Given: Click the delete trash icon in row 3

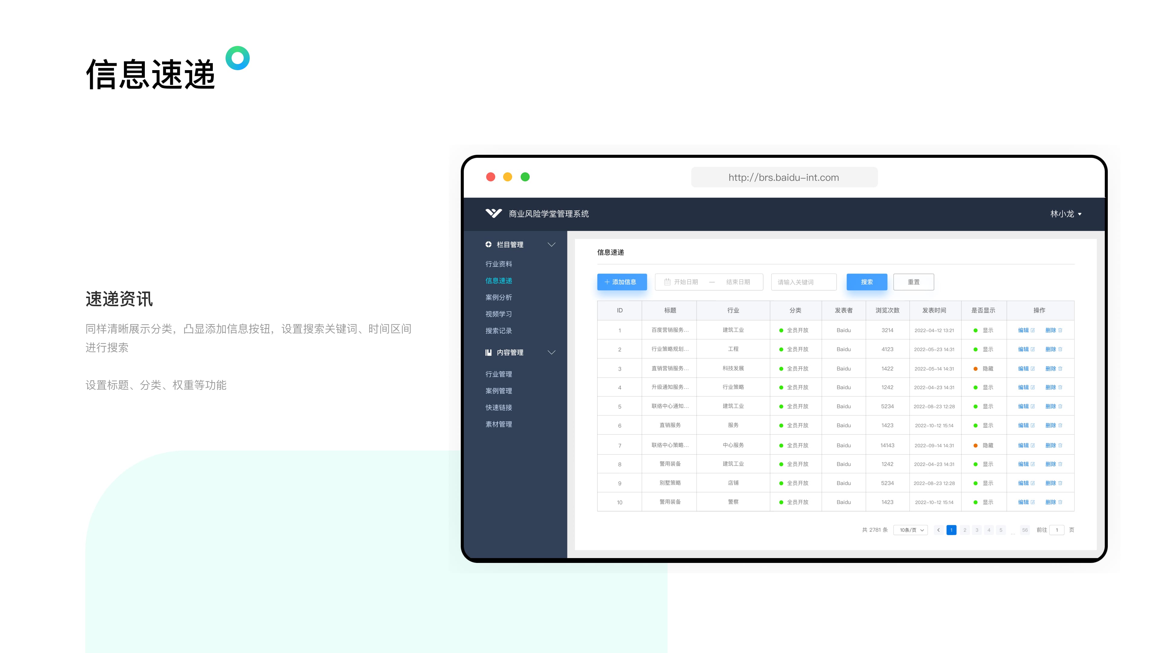Looking at the screenshot, I should point(1060,369).
